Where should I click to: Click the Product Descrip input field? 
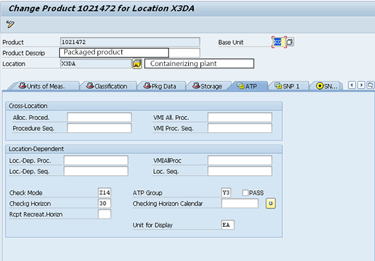(x=130, y=53)
